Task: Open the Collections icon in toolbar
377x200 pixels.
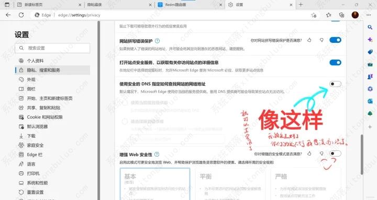Action: [341, 15]
